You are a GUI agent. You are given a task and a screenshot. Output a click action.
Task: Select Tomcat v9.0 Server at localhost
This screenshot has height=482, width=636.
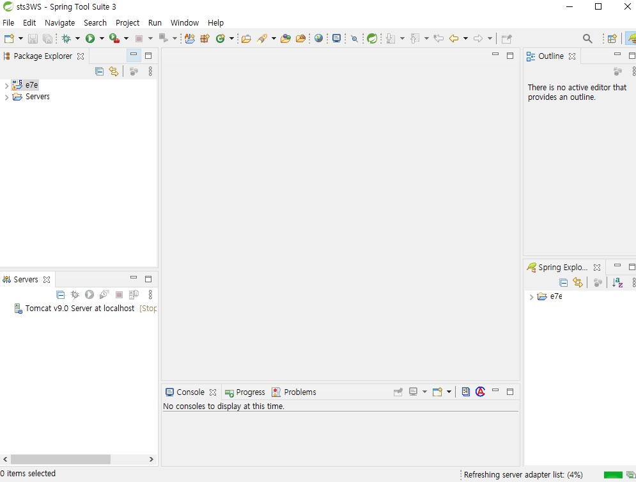point(85,309)
